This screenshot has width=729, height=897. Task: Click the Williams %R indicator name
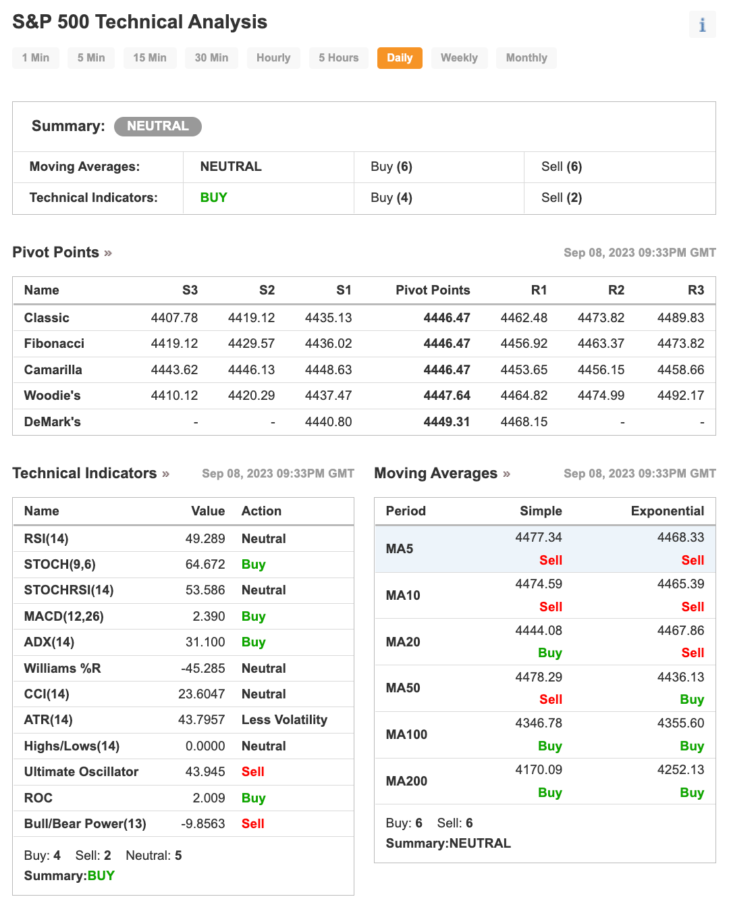(x=62, y=669)
